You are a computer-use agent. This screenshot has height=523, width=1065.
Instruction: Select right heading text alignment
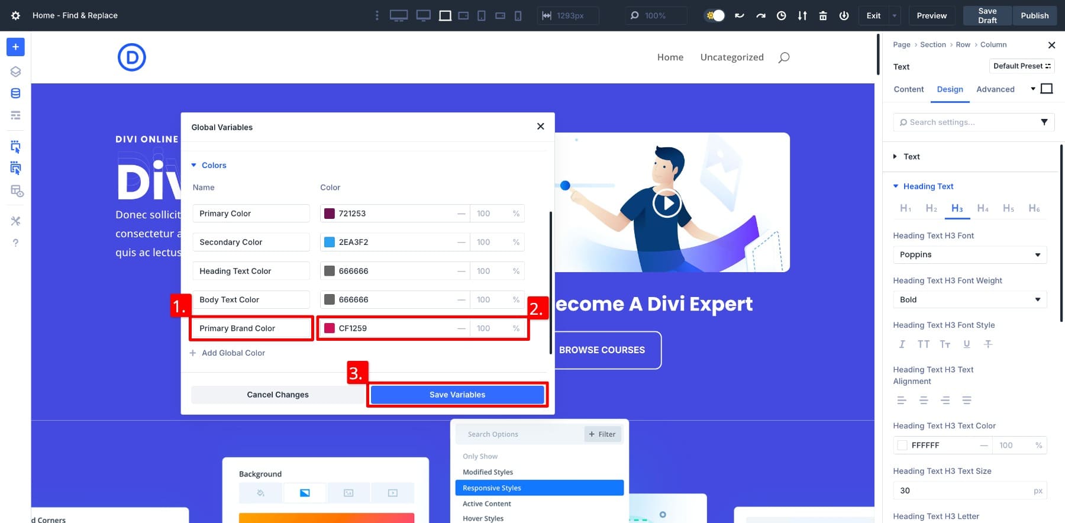(x=945, y=401)
